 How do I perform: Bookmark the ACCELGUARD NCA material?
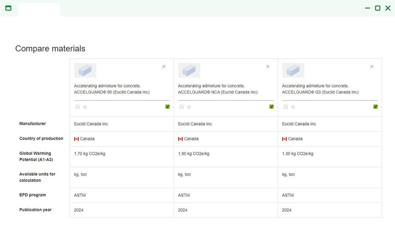182,107
